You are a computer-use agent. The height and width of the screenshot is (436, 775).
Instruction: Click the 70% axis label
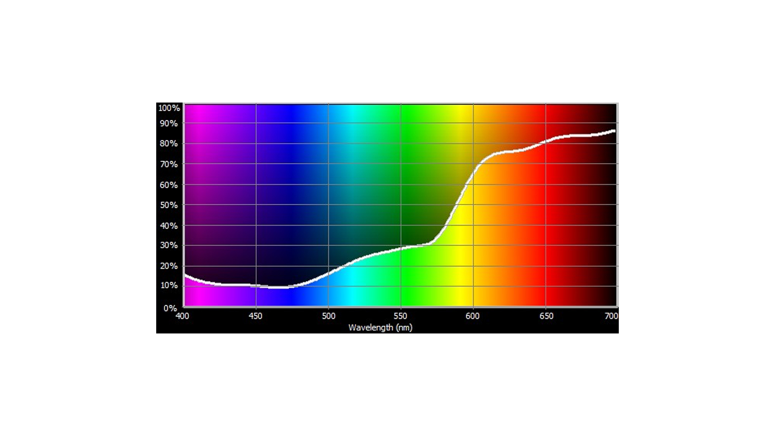169,164
